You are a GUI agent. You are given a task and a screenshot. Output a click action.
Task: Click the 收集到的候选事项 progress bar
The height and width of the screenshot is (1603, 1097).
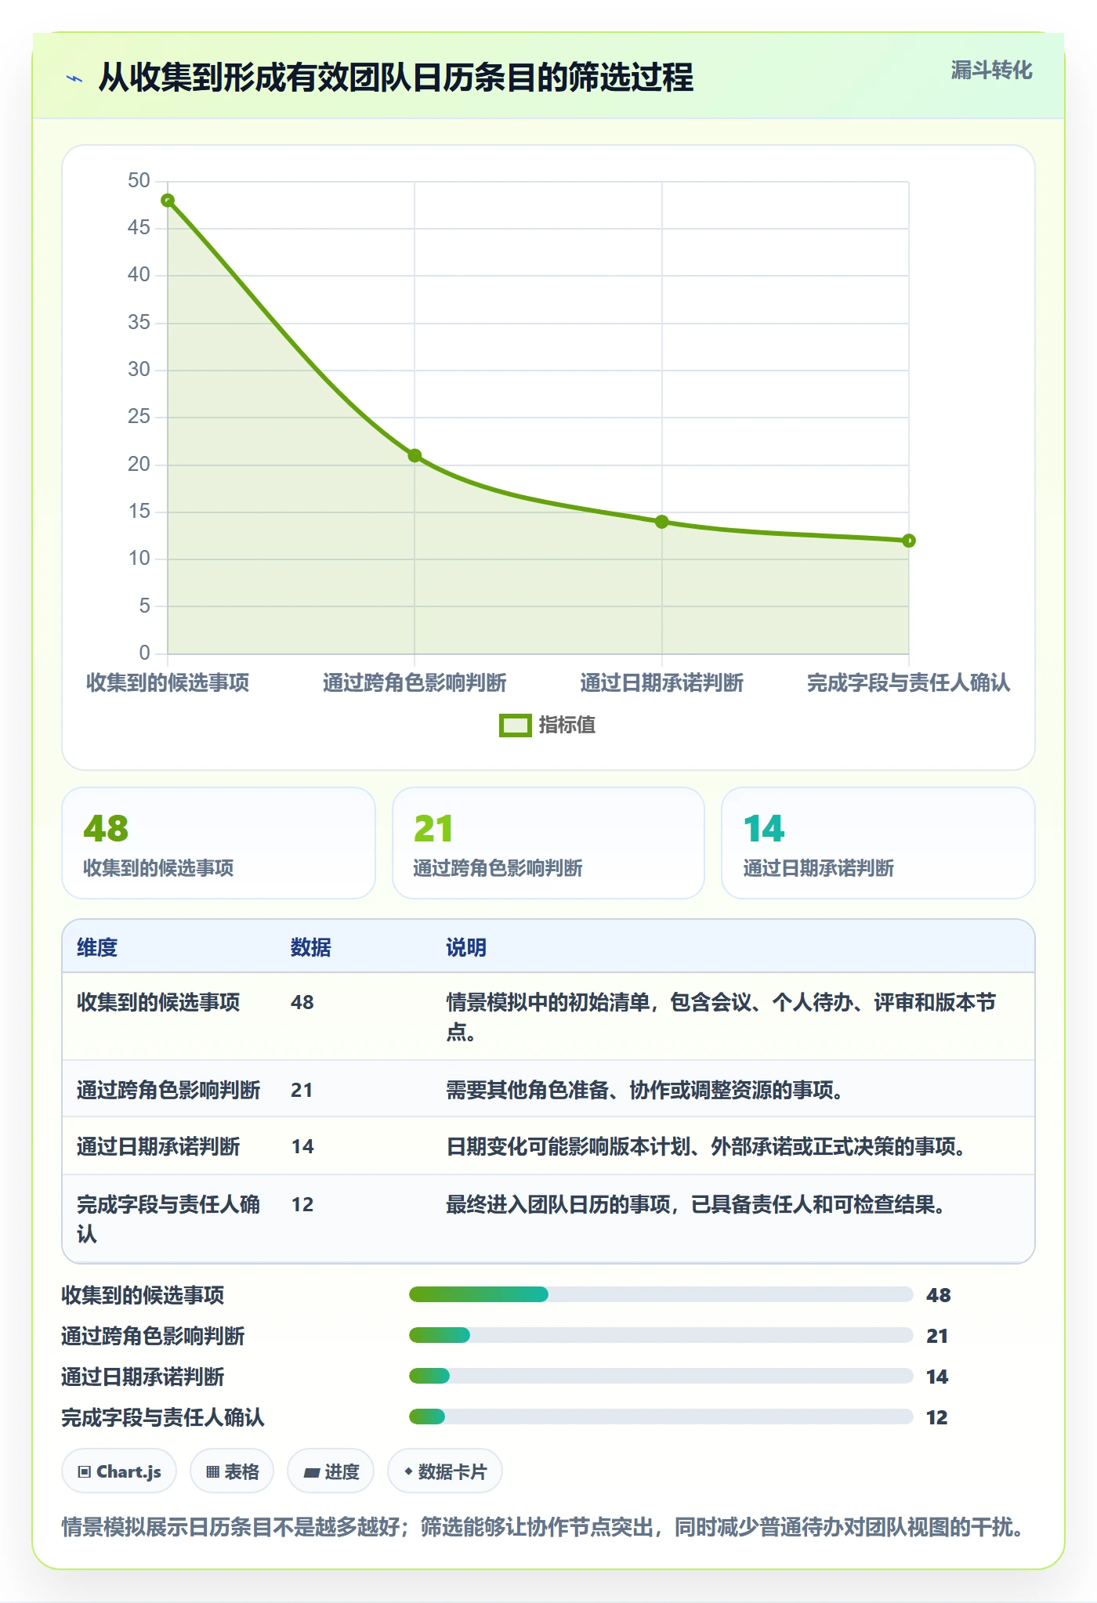tap(661, 1294)
